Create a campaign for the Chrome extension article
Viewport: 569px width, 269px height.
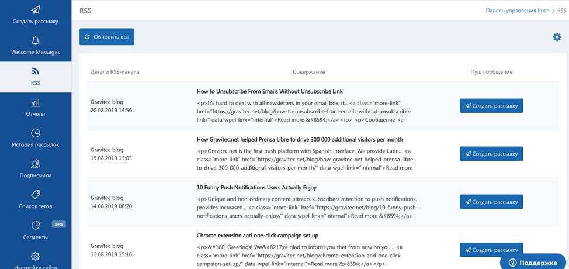(491, 250)
